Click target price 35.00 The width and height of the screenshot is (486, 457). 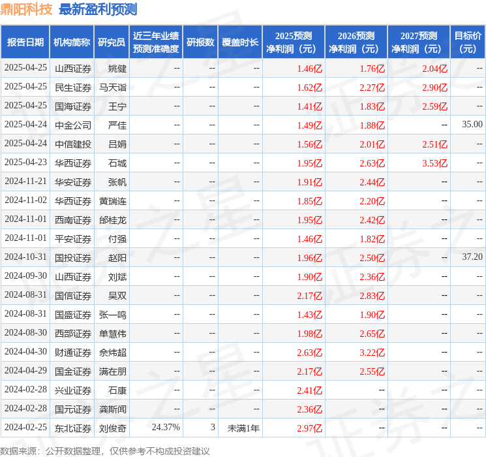pos(472,124)
